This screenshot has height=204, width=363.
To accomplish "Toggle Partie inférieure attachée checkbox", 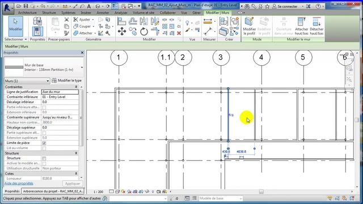I will tap(44, 107).
